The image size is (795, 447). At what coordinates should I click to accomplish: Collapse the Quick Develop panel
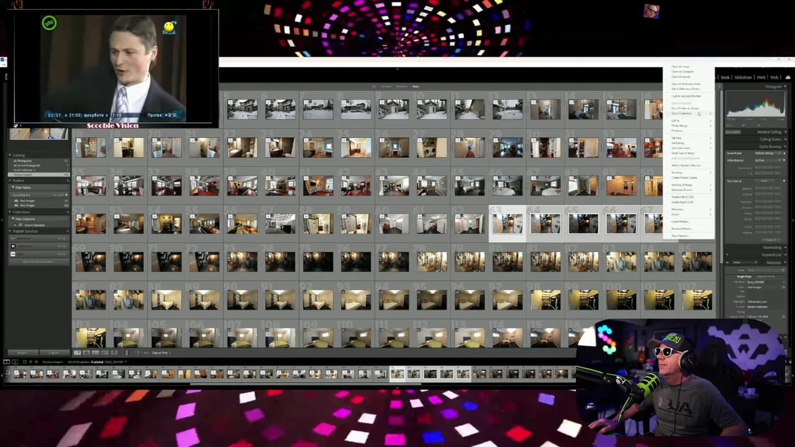click(x=785, y=147)
